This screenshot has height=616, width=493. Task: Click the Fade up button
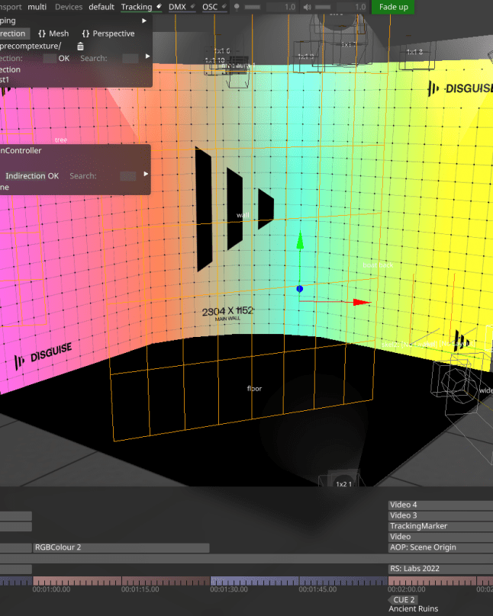[393, 7]
